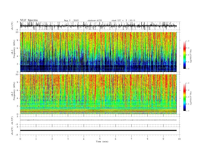Image resolution: width=202 pixels, height=156 pixels.
Task: Click time axis tick label "5"
Action: click(100, 139)
